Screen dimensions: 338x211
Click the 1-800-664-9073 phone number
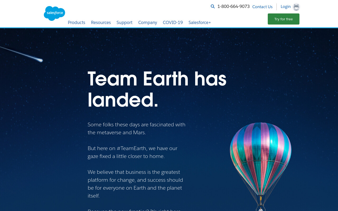tap(233, 6)
